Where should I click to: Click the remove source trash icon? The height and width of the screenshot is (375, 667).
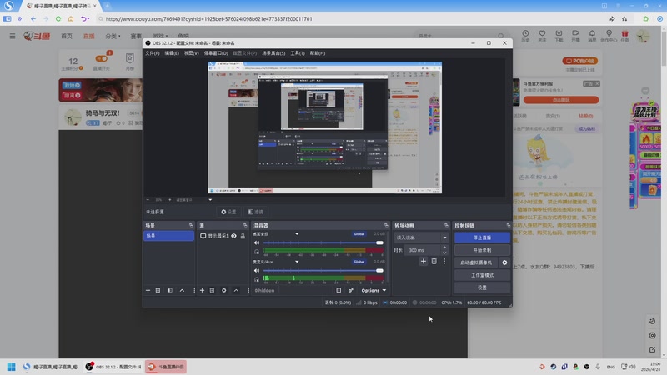pos(213,290)
